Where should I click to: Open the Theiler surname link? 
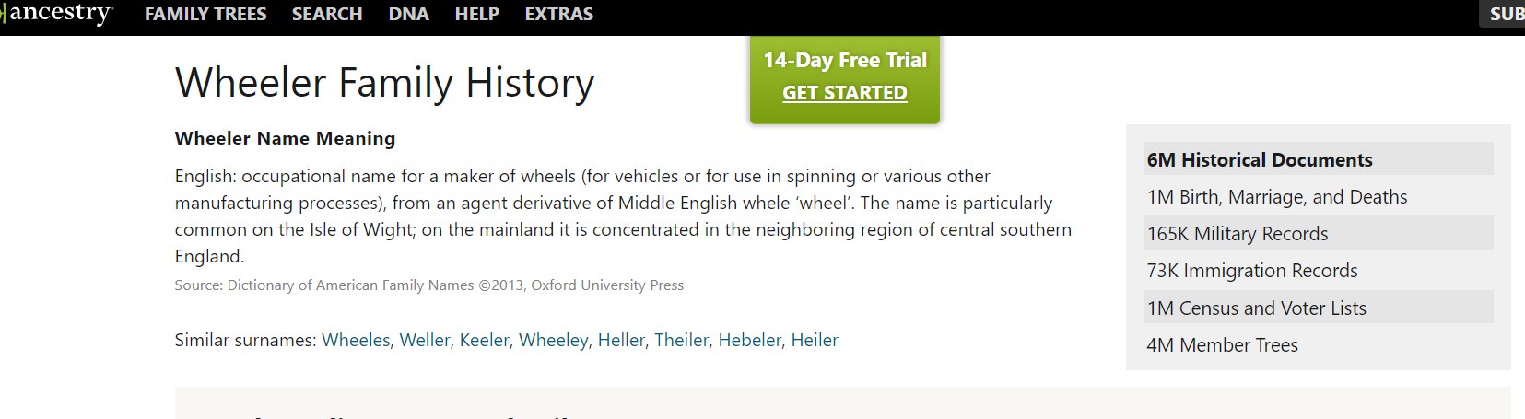(x=682, y=340)
